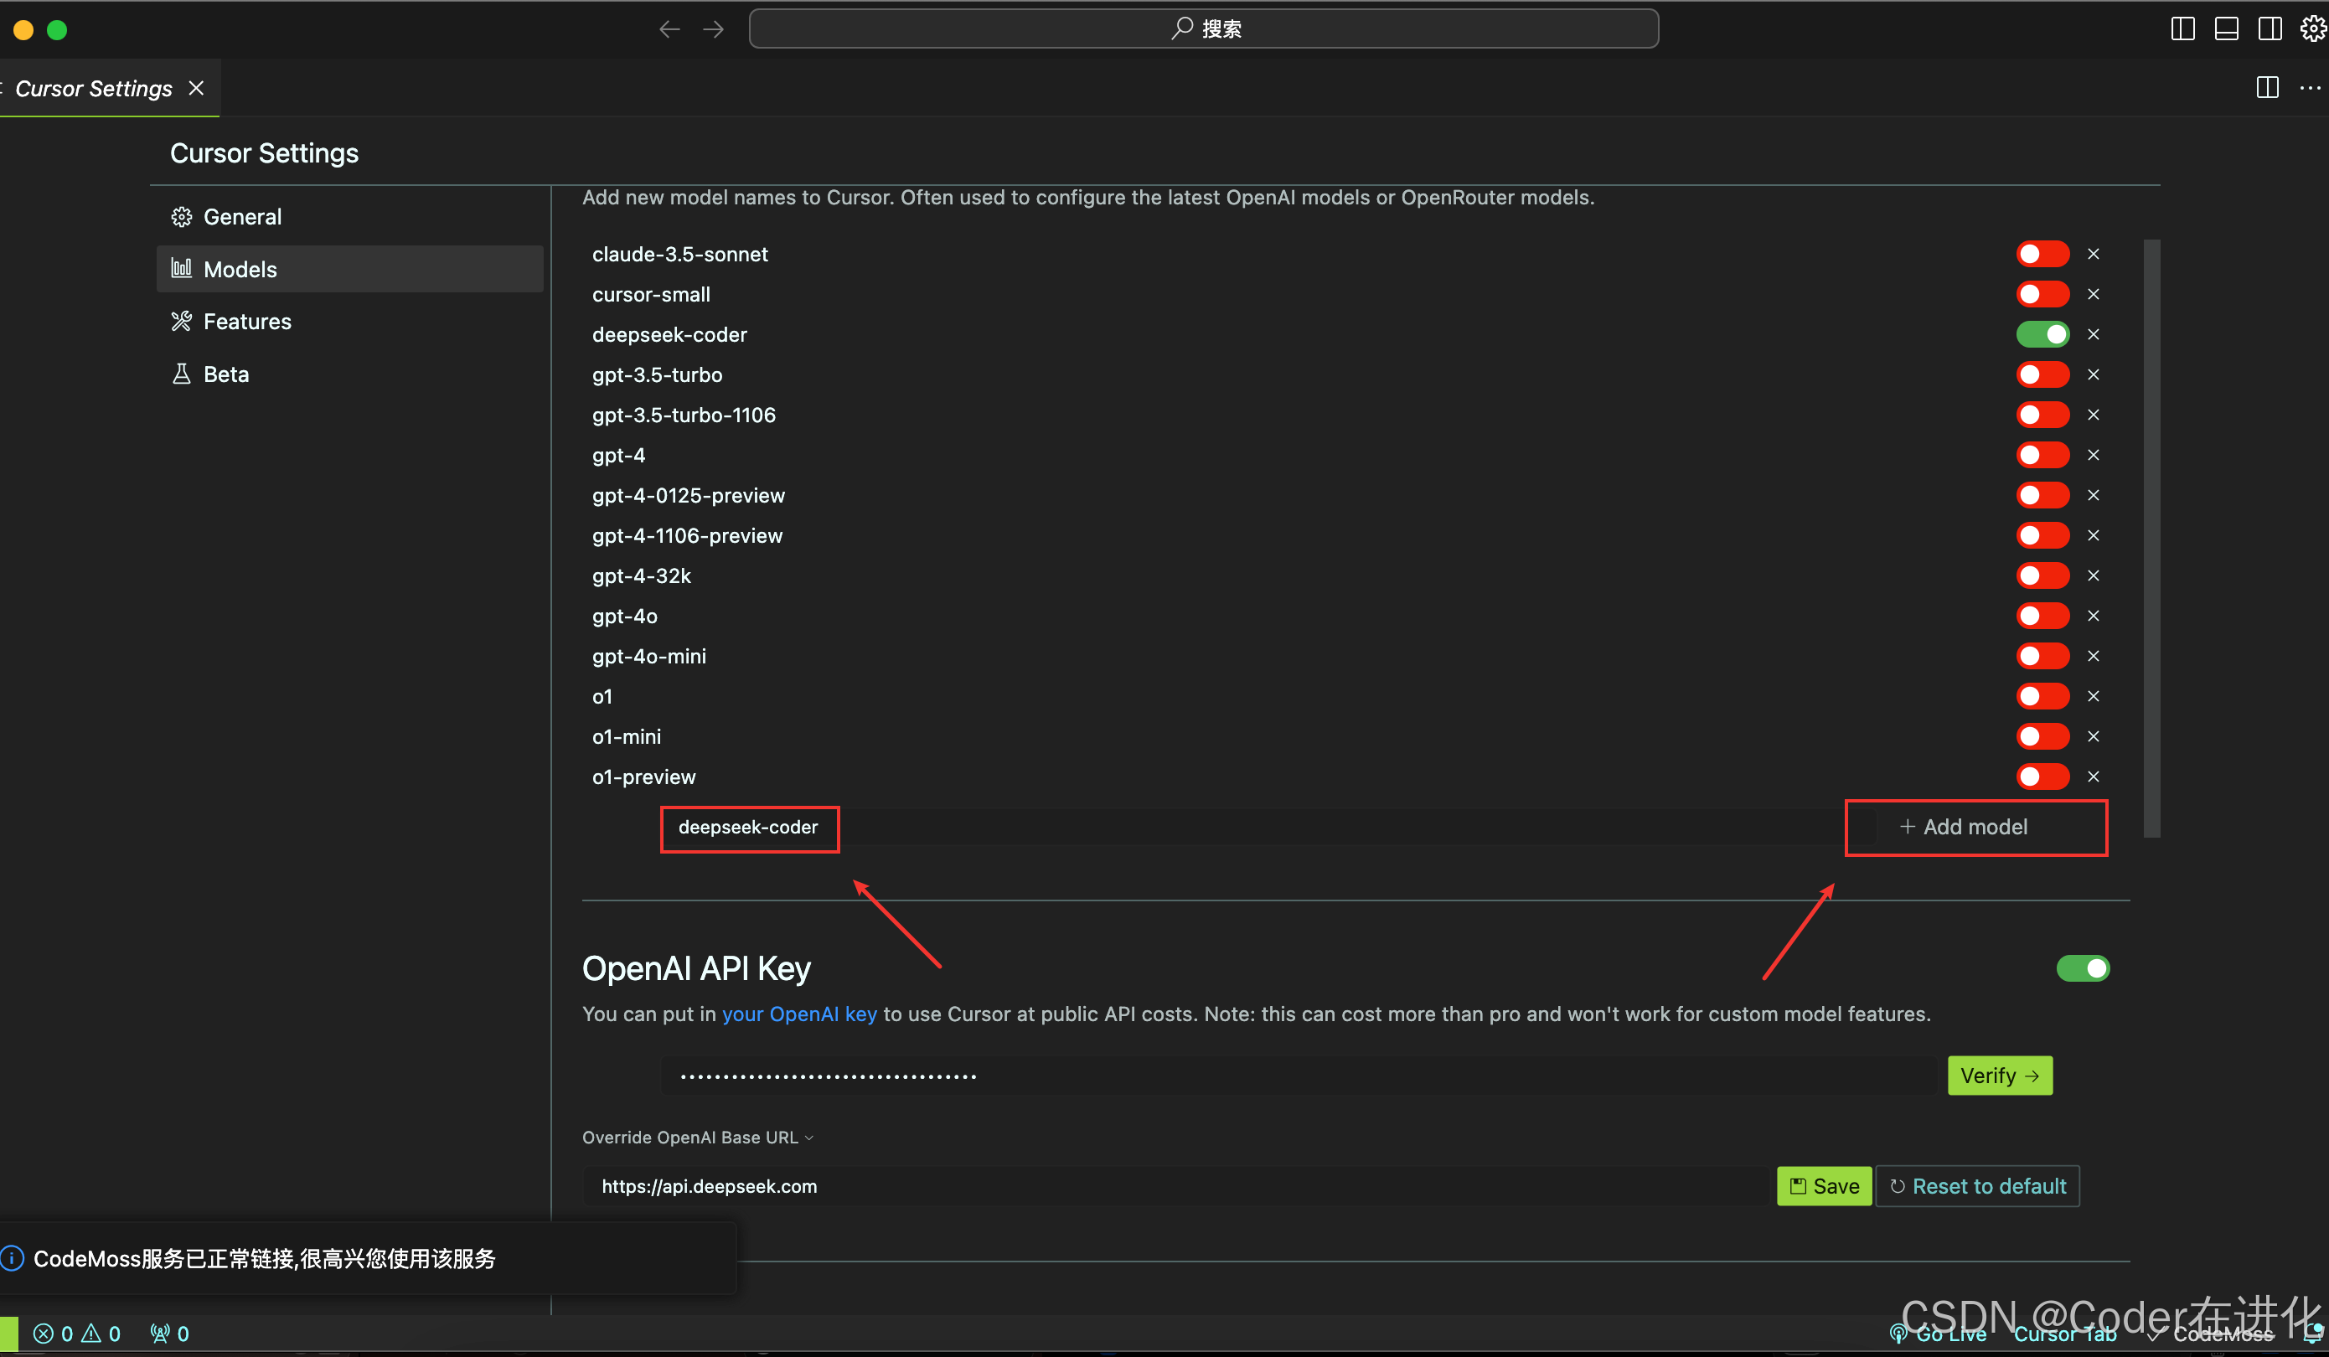Click the back navigation arrow
Image resolution: width=2329 pixels, height=1357 pixels.
pyautogui.click(x=669, y=29)
